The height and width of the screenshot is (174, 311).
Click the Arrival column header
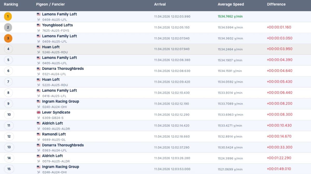coord(160,4)
